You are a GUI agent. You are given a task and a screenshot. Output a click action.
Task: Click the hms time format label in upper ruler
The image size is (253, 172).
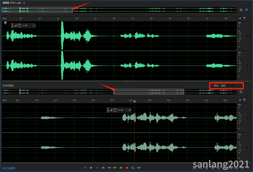[x=4, y=18]
